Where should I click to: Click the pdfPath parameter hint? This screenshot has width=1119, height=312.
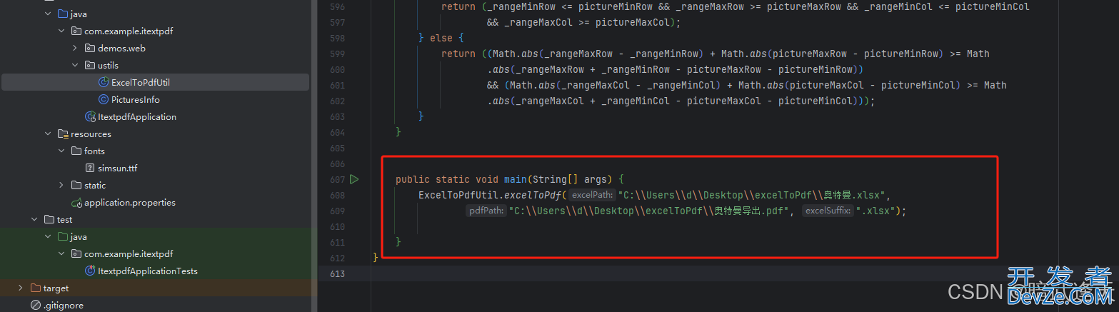487,211
